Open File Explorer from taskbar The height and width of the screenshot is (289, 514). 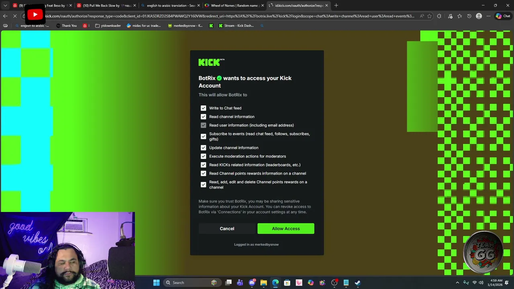pos(263,283)
